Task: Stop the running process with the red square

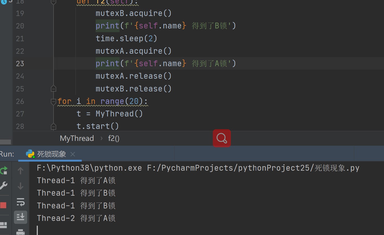Action: [x=3, y=205]
